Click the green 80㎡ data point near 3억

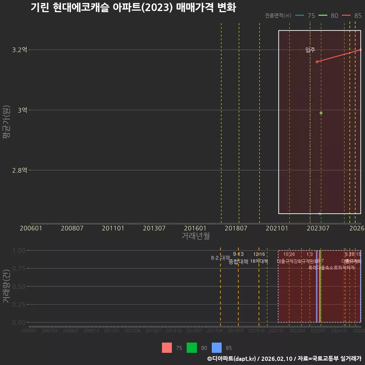pos(321,113)
